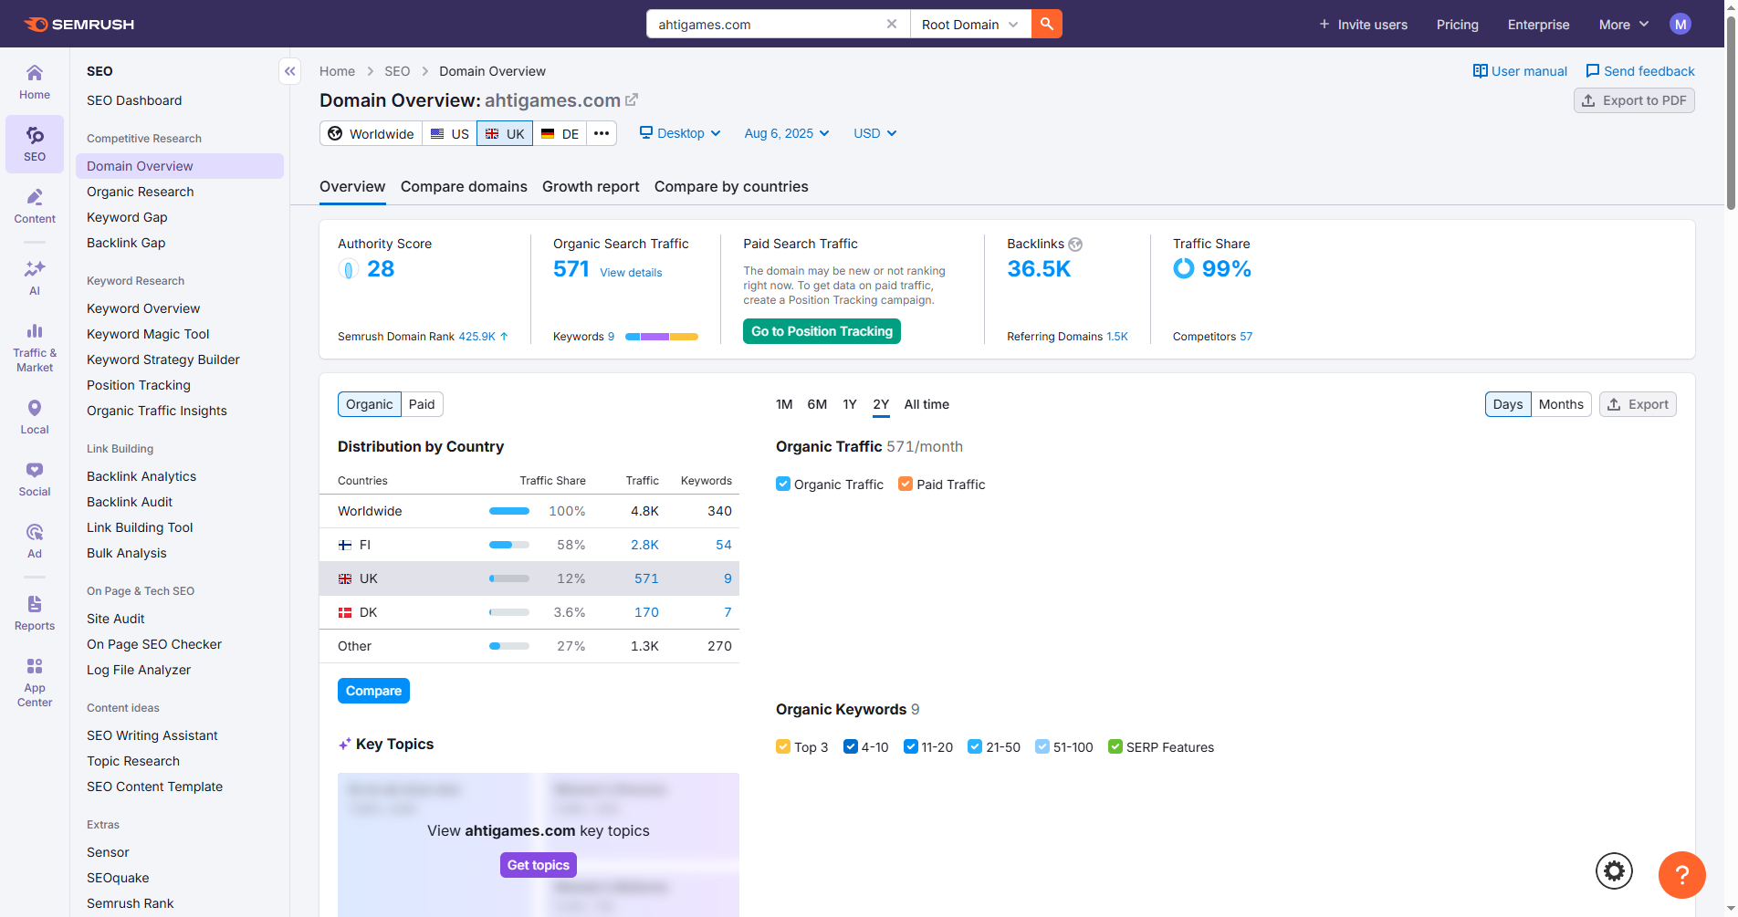Click the User manual book icon
Viewport: 1738px width, 917px height.
tap(1480, 71)
